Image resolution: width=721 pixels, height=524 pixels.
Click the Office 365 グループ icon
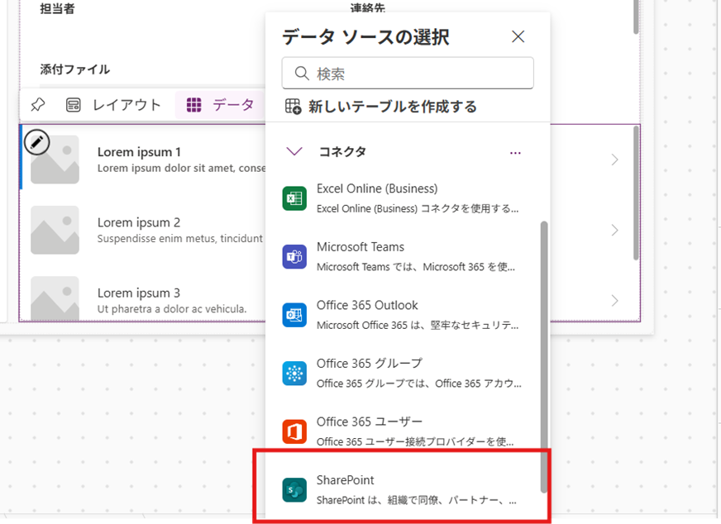(x=294, y=373)
